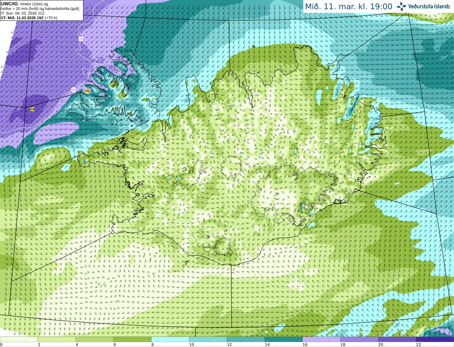Click the scale value 4 on legend
Viewport: 454px width, 347px height.
pos(77,345)
